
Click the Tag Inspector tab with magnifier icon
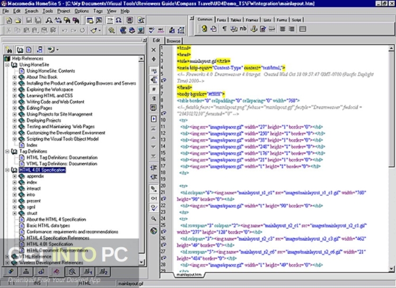pos(72,272)
